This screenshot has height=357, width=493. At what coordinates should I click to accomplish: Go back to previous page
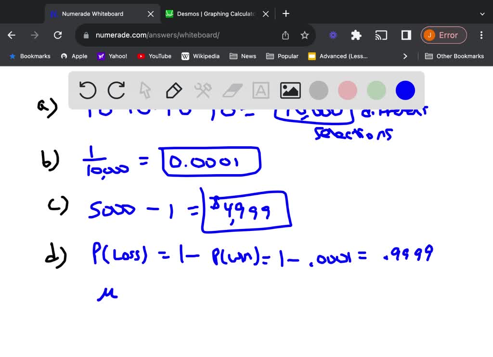pos(12,35)
